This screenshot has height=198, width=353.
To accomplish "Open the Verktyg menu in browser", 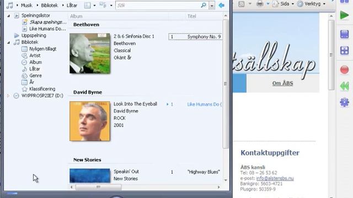I will (x=311, y=4).
